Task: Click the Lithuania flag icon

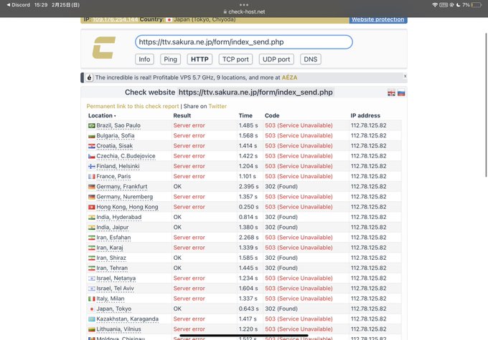Action: coord(92,329)
